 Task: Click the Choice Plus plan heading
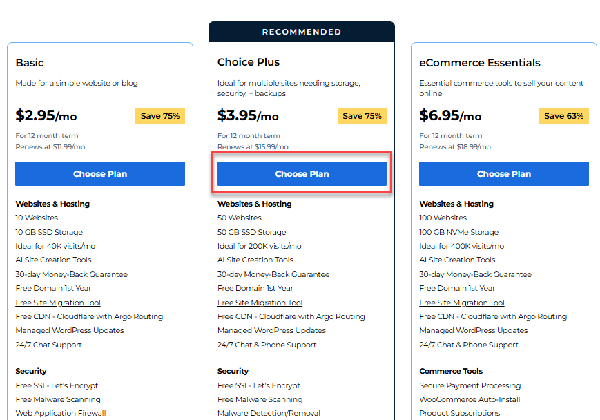(x=249, y=62)
